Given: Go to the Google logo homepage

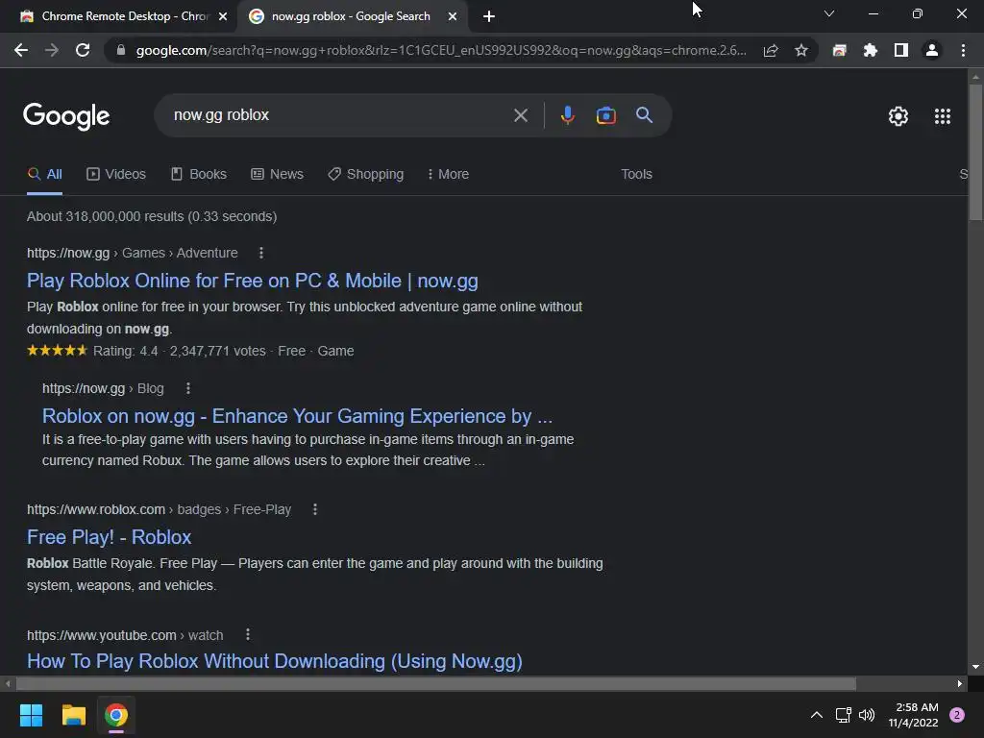Looking at the screenshot, I should pyautogui.click(x=66, y=116).
